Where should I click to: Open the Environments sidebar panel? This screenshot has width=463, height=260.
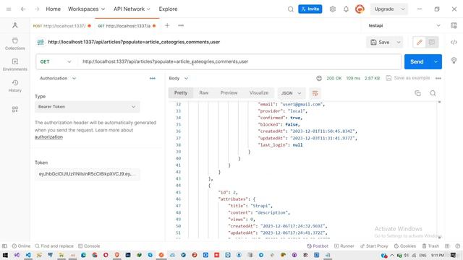pyautogui.click(x=15, y=65)
